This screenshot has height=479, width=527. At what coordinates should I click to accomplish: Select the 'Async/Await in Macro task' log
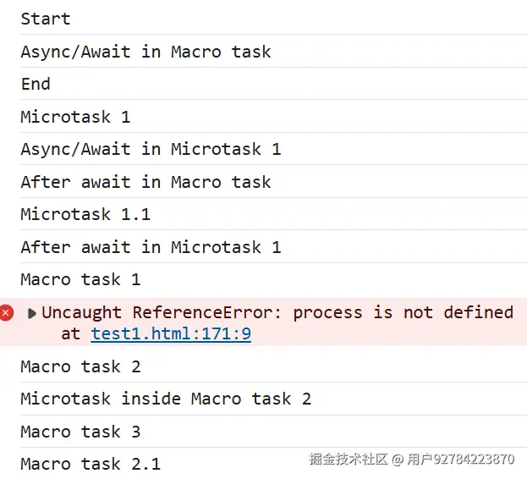[145, 52]
